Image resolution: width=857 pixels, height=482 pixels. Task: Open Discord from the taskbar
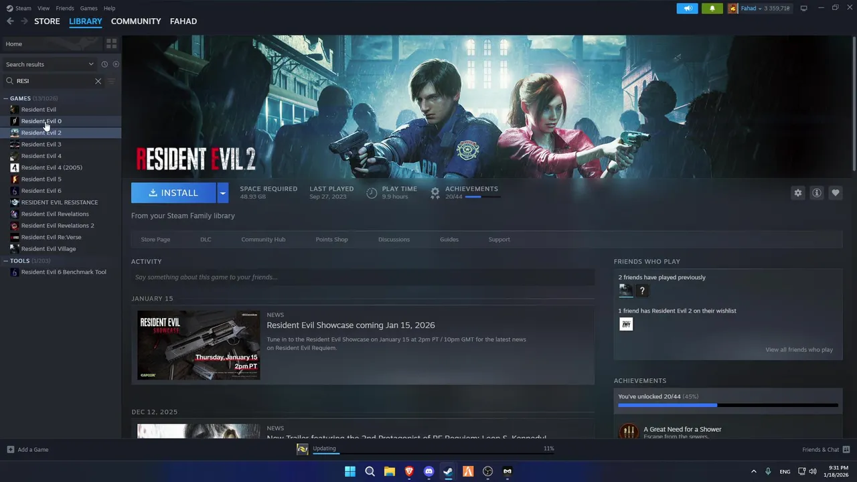(428, 471)
